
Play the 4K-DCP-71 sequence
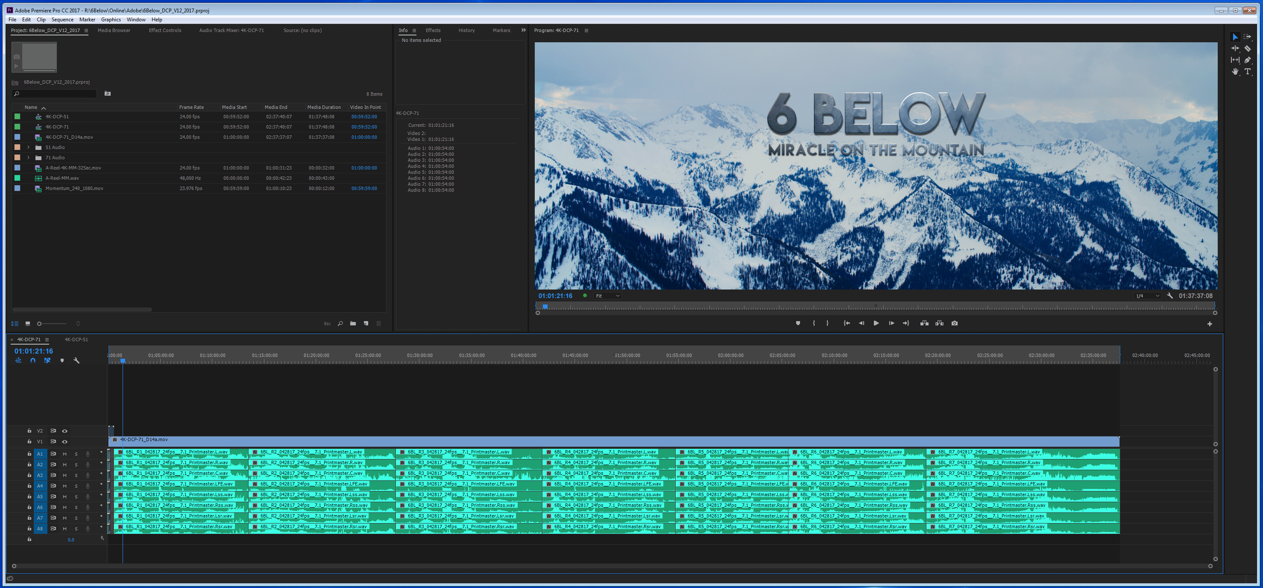click(876, 323)
